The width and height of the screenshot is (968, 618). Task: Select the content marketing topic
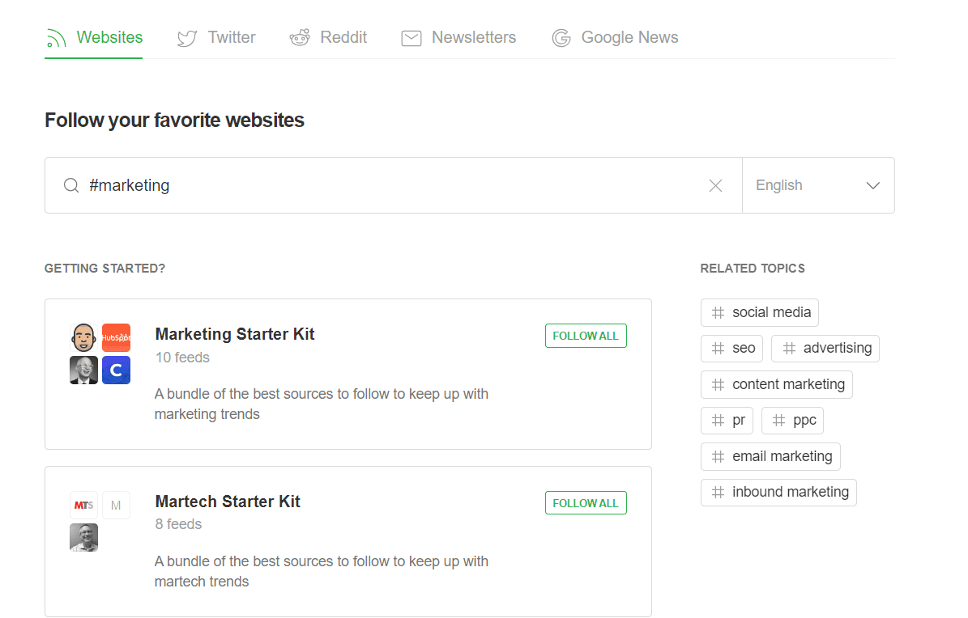(776, 384)
